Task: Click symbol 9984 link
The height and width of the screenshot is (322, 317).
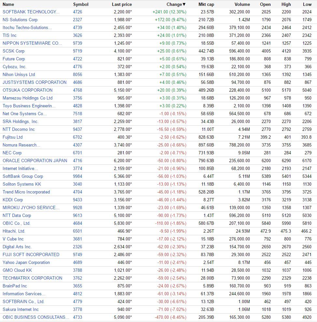Action: (77, 176)
